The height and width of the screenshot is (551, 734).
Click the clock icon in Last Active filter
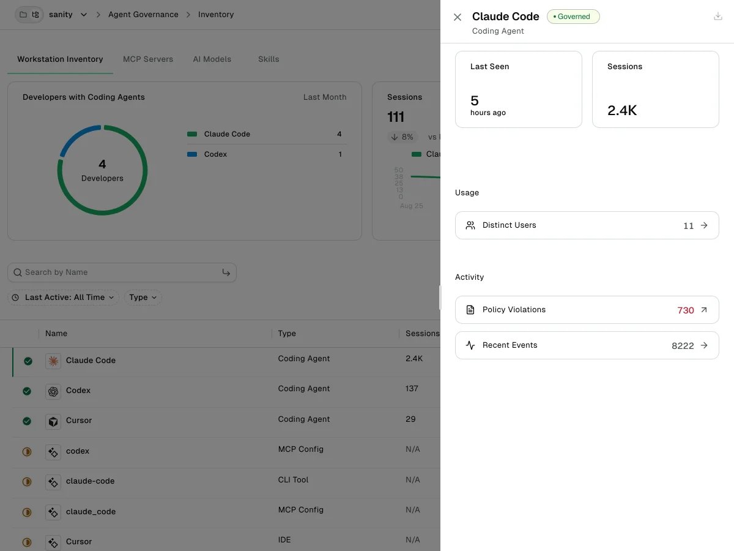click(x=17, y=298)
